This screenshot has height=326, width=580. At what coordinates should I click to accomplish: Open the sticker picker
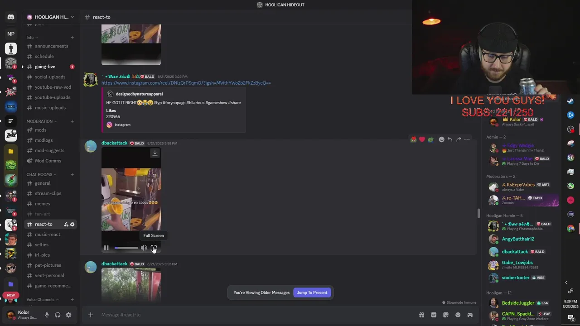click(x=446, y=315)
